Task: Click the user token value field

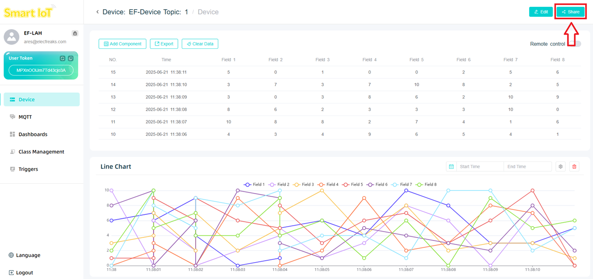Action: pyautogui.click(x=41, y=71)
